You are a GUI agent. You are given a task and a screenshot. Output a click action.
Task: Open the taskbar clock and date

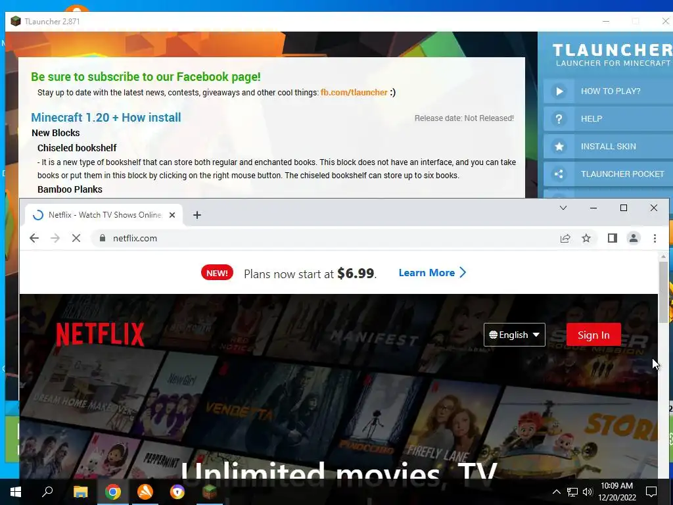[x=617, y=492]
